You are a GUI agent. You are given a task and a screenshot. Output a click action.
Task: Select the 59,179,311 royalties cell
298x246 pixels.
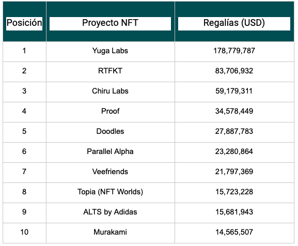pyautogui.click(x=234, y=92)
